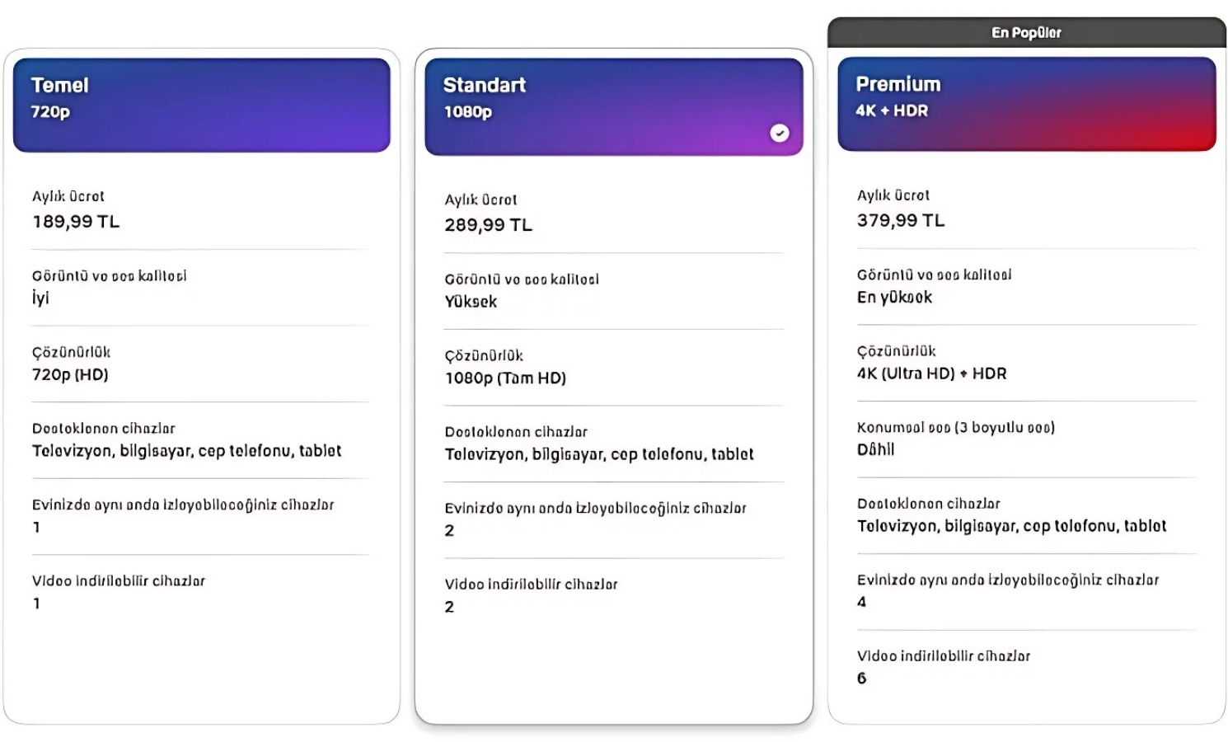Select the Temel 720p plan header

(202, 105)
